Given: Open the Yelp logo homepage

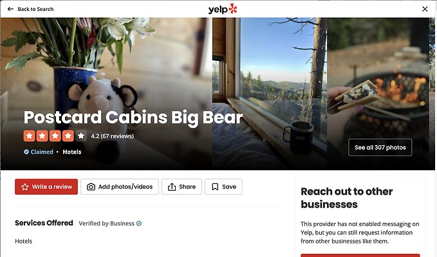Looking at the screenshot, I should [x=223, y=9].
